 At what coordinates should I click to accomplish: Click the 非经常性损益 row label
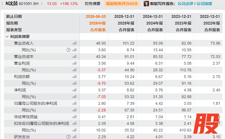click(x=26, y=117)
